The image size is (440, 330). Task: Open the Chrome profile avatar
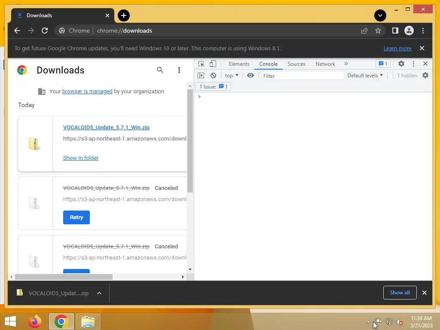[x=409, y=31]
